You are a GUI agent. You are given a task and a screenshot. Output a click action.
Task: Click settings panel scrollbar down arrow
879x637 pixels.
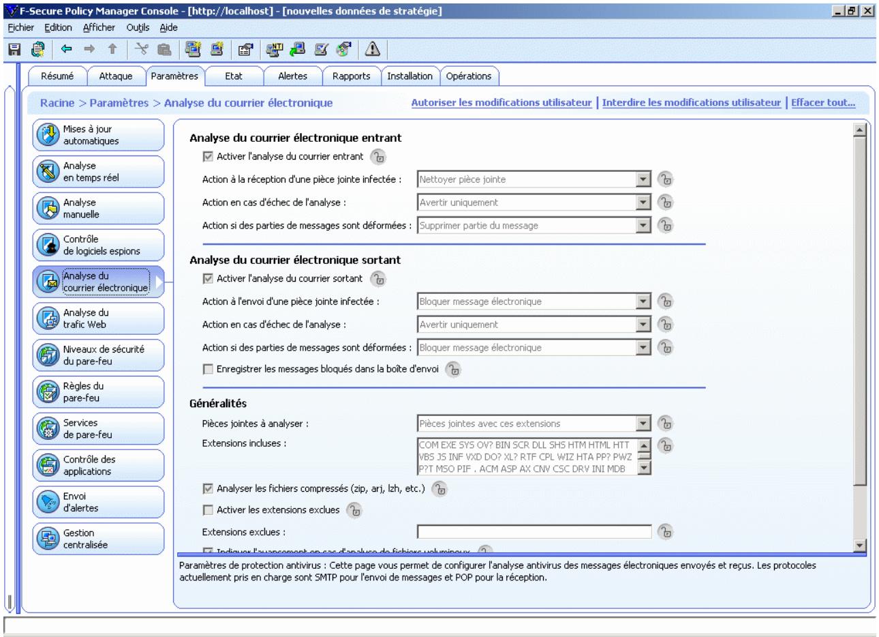(x=859, y=545)
